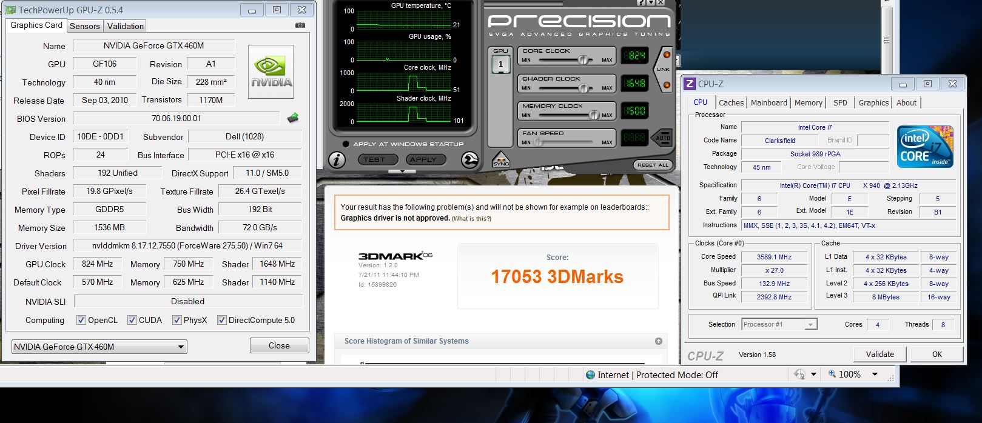Click the GPU-Z title bar icon
The height and width of the screenshot is (423, 982).
tap(12, 10)
